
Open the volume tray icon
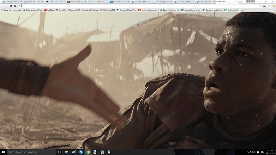[x=254, y=152]
